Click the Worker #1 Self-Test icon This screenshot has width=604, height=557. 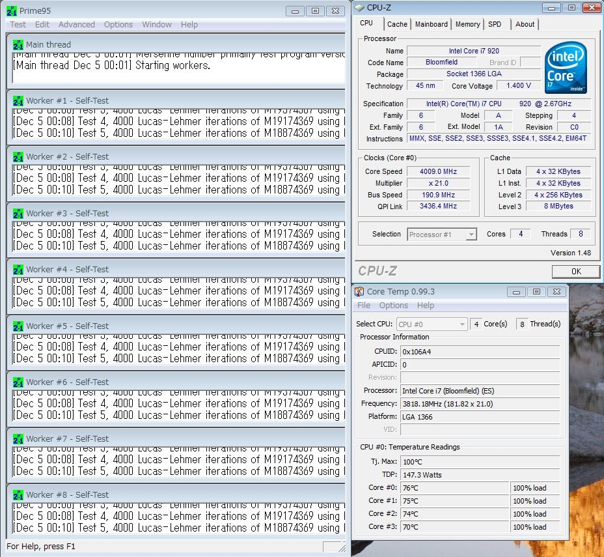tap(18, 101)
